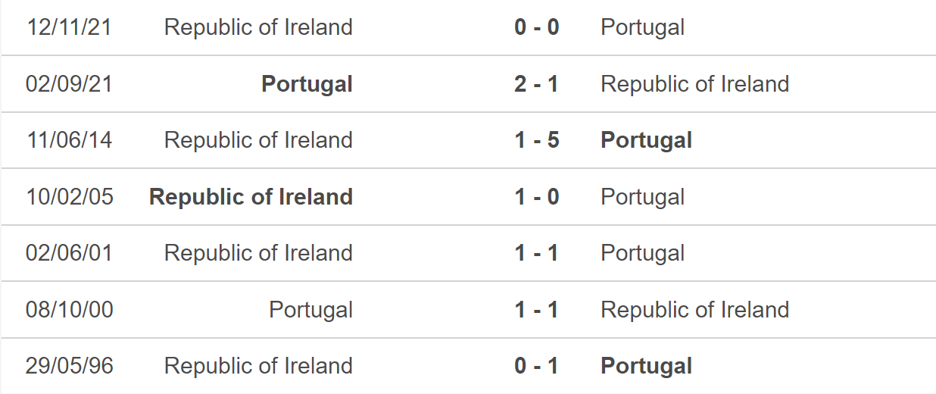The width and height of the screenshot is (936, 394).
Task: Select Portugal in the 12/11/21 match
Action: [x=642, y=27]
